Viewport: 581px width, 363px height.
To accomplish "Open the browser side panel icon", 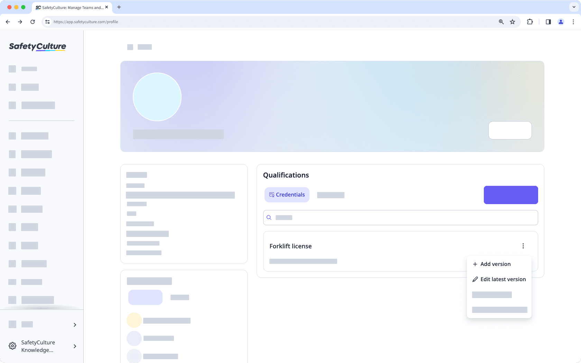I will (x=548, y=21).
